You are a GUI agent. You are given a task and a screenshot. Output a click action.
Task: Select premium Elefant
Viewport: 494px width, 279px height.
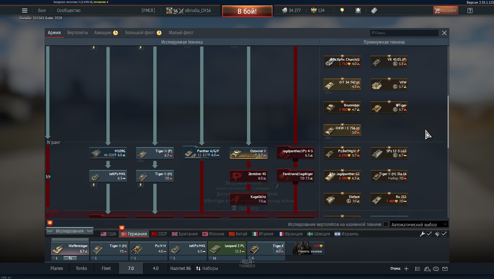[x=342, y=199]
